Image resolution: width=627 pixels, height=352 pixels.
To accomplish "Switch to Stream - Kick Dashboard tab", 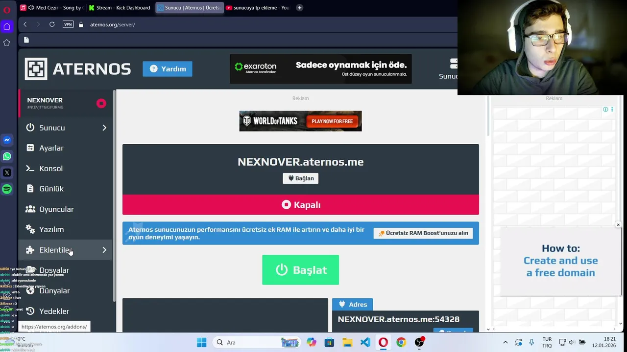I will point(120,8).
